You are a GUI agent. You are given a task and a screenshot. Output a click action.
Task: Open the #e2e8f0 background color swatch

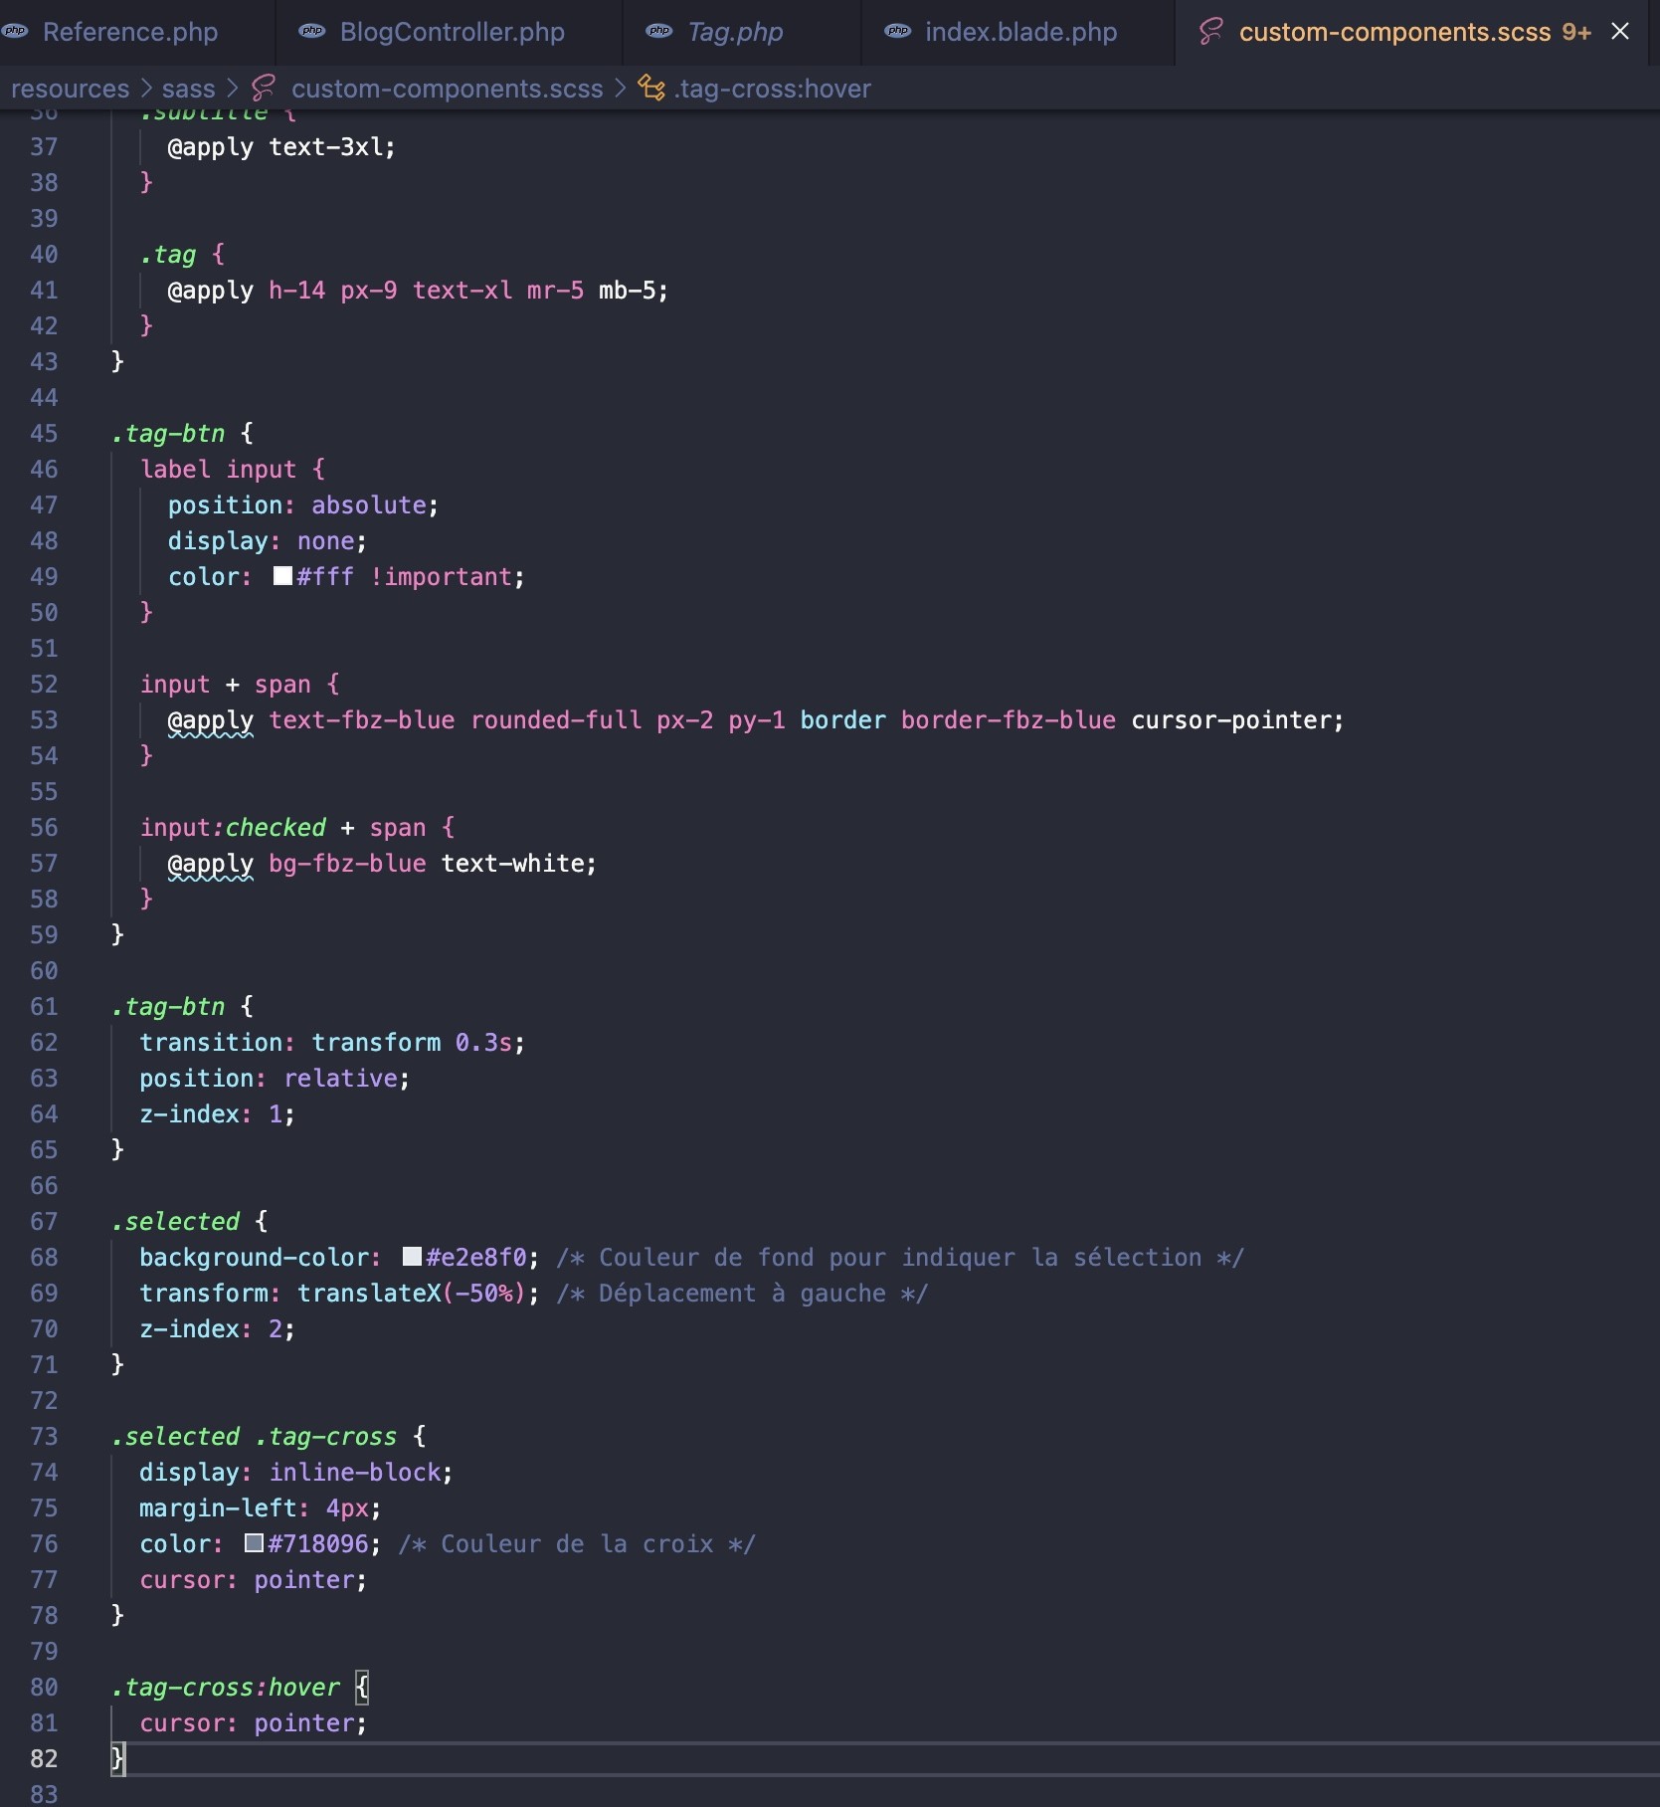412,1257
